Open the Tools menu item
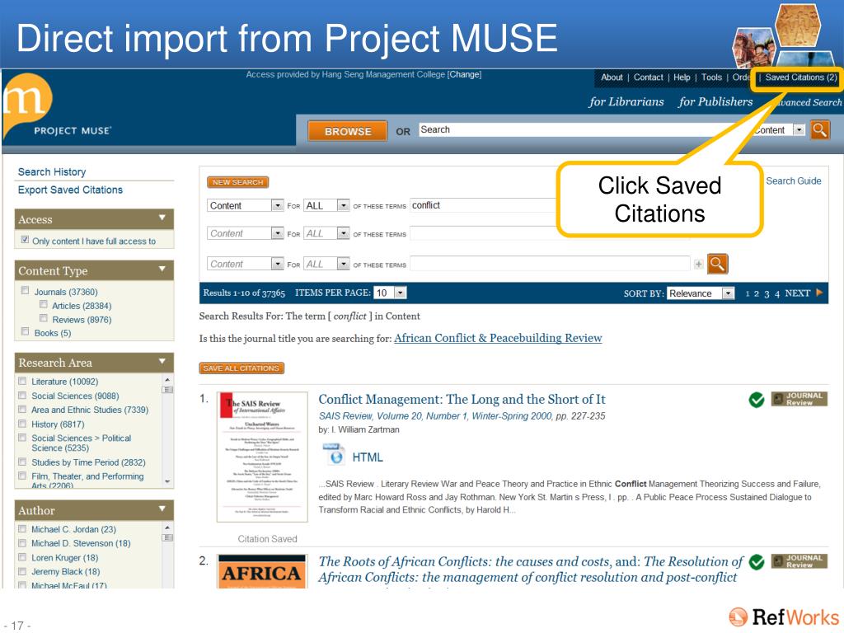This screenshot has height=633, width=844. [711, 77]
